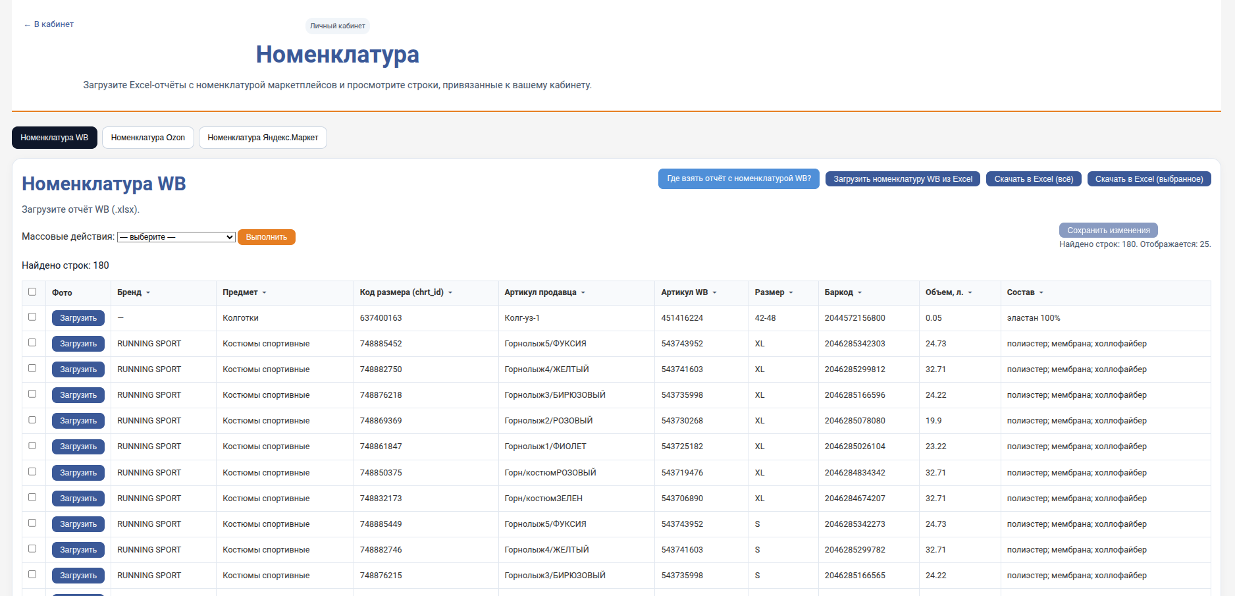Click the sort arrow beside Баркод header
Image resolution: width=1235 pixels, height=596 pixels.
coord(860,292)
